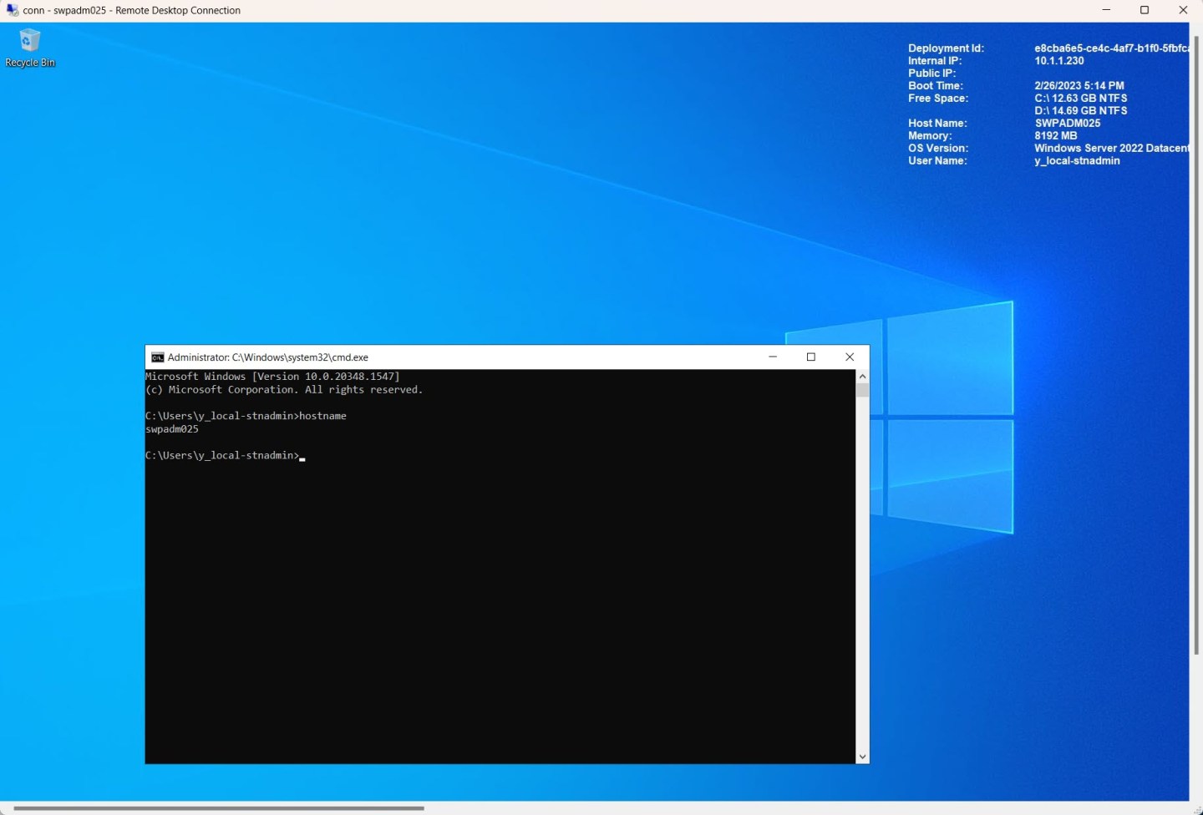Click the Remote Desktop Connection title icon
Image resolution: width=1203 pixels, height=815 pixels.
pos(12,10)
